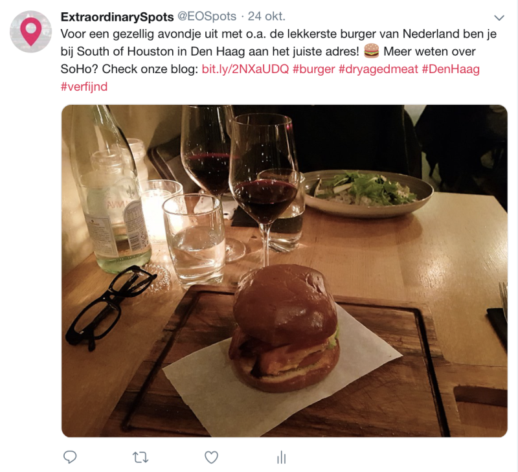Open the bit.ly/2NXaUDQ blog link

(x=245, y=69)
